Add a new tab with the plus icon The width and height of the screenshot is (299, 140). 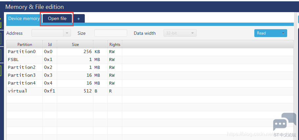[x=79, y=19]
